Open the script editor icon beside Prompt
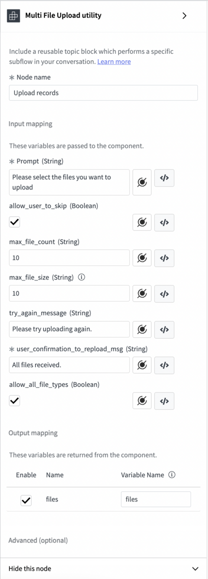 [x=164, y=178]
